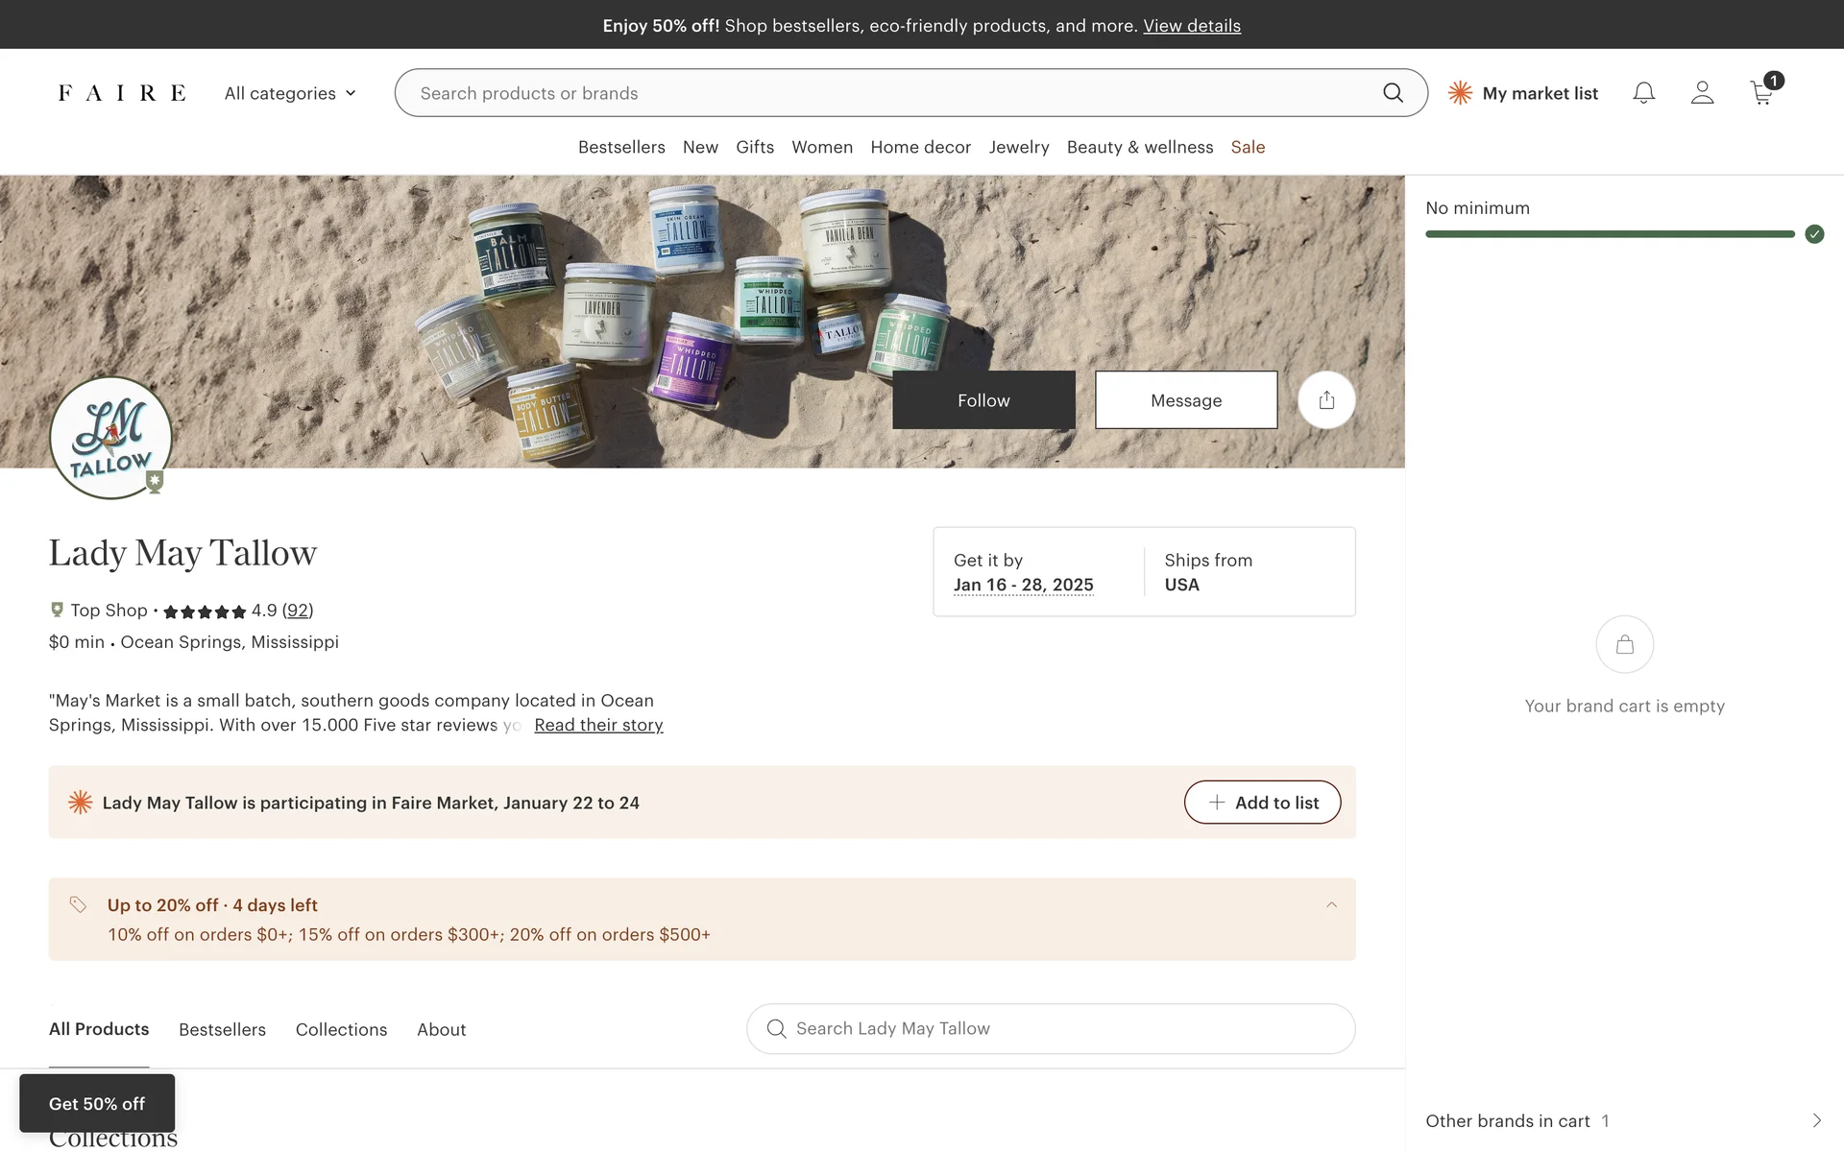Image resolution: width=1844 pixels, height=1152 pixels.
Task: Open the account profile icon
Action: point(1702,93)
